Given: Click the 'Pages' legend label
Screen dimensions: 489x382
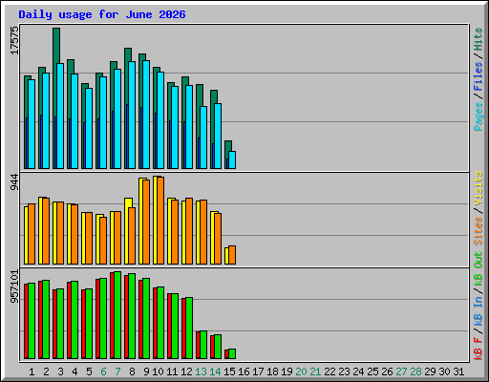Looking at the screenshot, I should click(478, 117).
